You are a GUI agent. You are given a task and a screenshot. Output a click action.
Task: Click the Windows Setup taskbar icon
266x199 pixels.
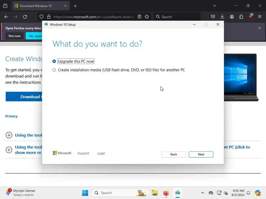tap(178, 193)
